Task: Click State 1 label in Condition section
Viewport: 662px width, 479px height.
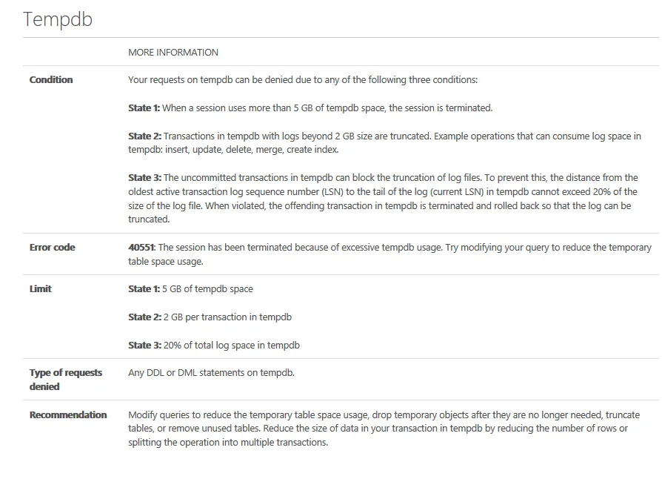Action: pos(144,108)
